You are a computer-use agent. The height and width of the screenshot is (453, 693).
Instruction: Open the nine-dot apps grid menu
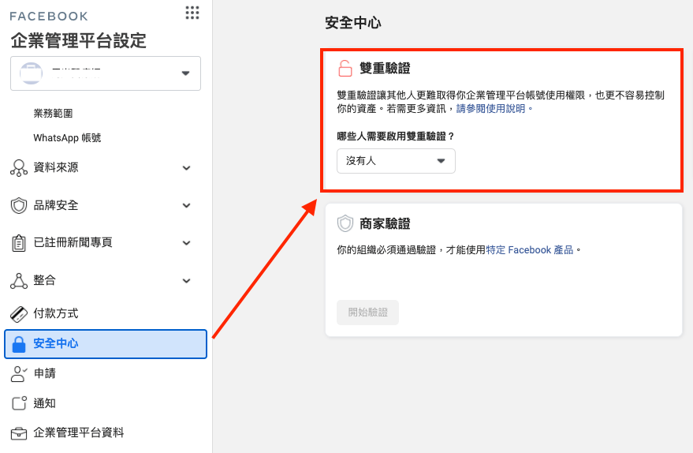tap(192, 13)
